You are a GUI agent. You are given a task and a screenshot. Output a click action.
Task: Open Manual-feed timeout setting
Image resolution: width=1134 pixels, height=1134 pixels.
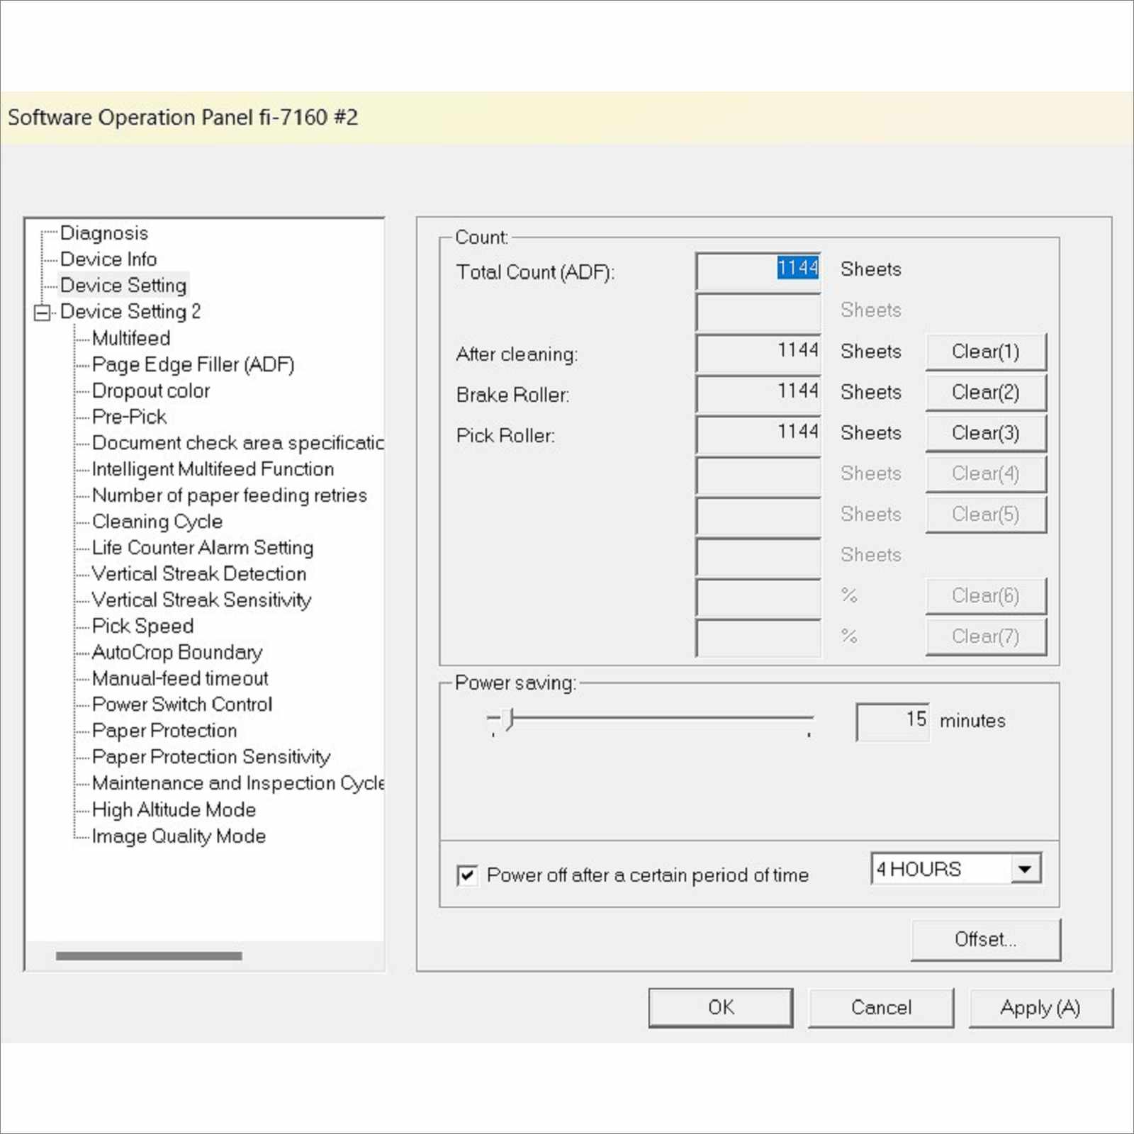point(180,679)
